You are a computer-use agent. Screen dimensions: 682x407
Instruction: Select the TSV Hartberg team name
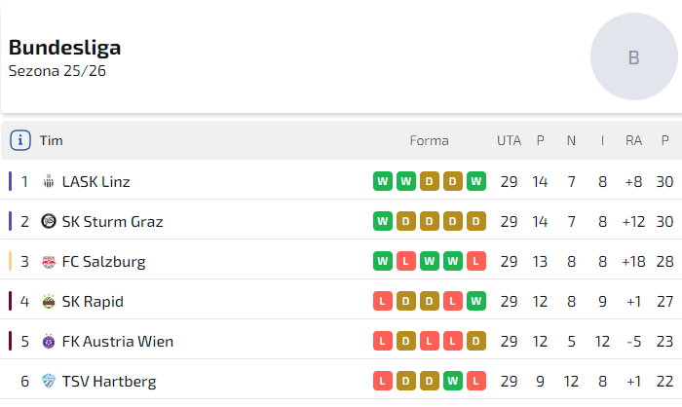point(108,382)
